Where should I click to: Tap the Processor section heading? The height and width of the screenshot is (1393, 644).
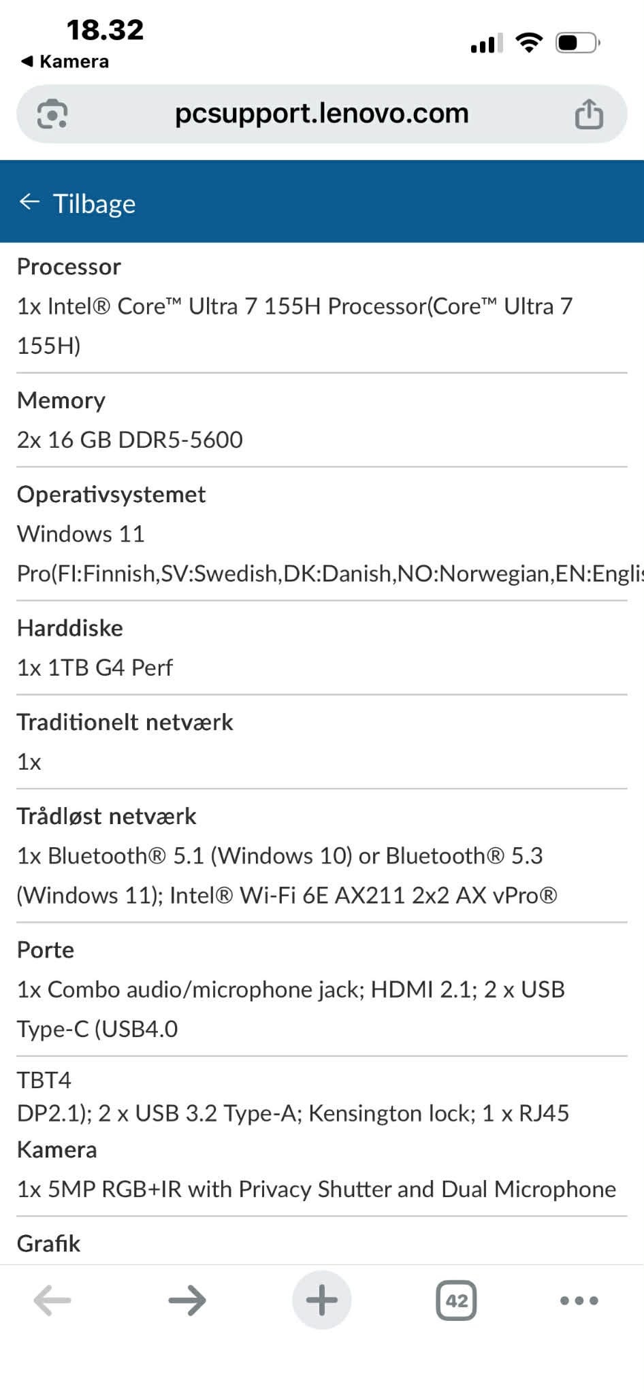pyautogui.click(x=69, y=267)
